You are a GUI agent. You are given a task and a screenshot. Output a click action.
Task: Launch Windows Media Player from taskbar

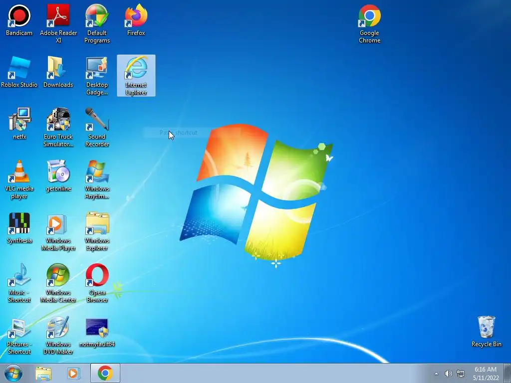[x=73, y=373]
